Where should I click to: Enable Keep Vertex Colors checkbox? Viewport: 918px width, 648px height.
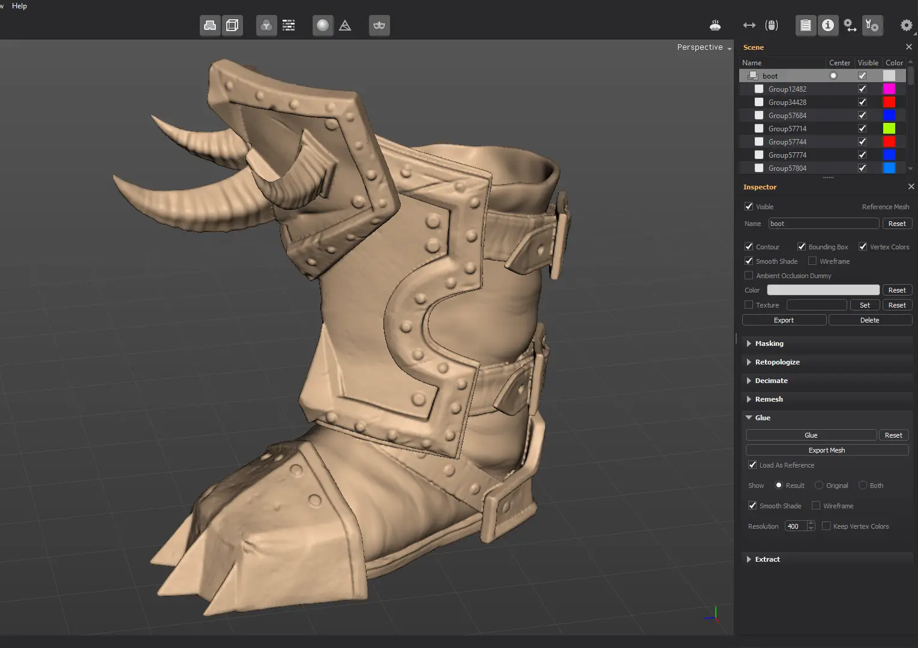point(826,526)
